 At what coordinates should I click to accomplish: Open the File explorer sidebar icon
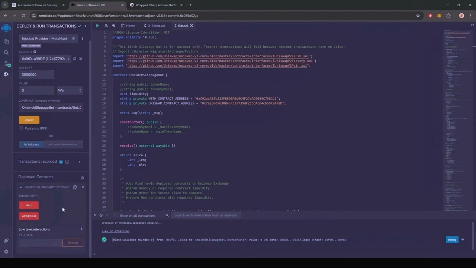(x=6, y=42)
